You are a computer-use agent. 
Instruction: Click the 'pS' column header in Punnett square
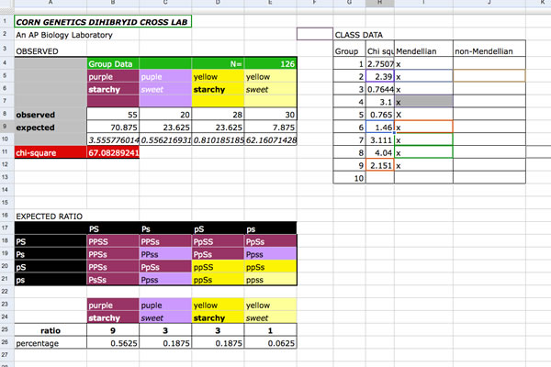point(218,229)
